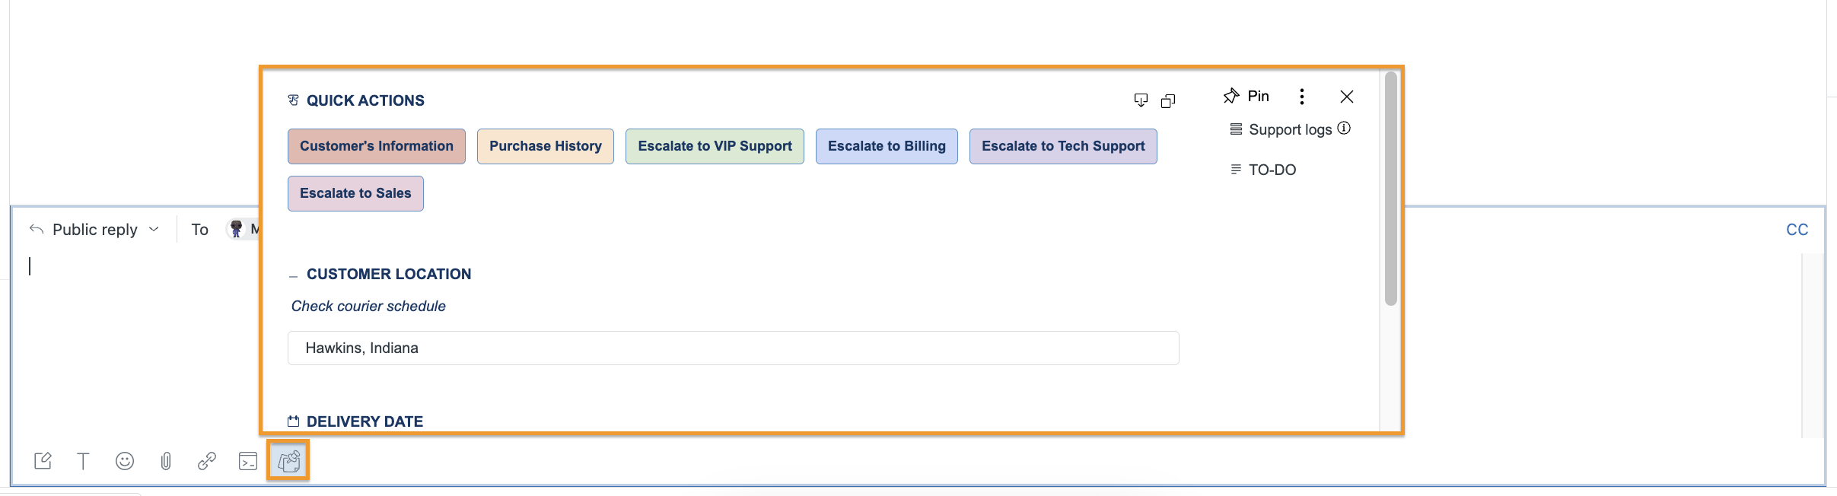Attach a file with paperclip icon

coord(166,461)
